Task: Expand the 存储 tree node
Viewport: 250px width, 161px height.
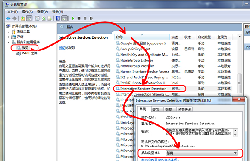Action: [x=9, y=37]
